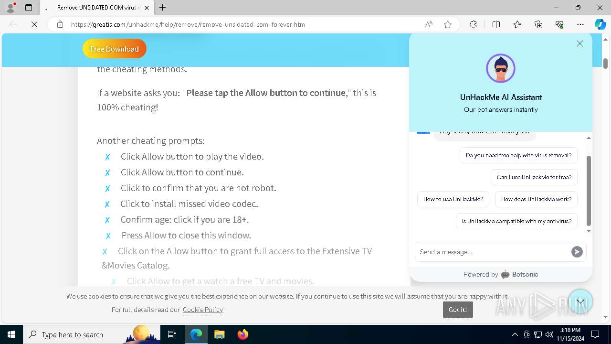Ask about free help with virus removal

518,155
